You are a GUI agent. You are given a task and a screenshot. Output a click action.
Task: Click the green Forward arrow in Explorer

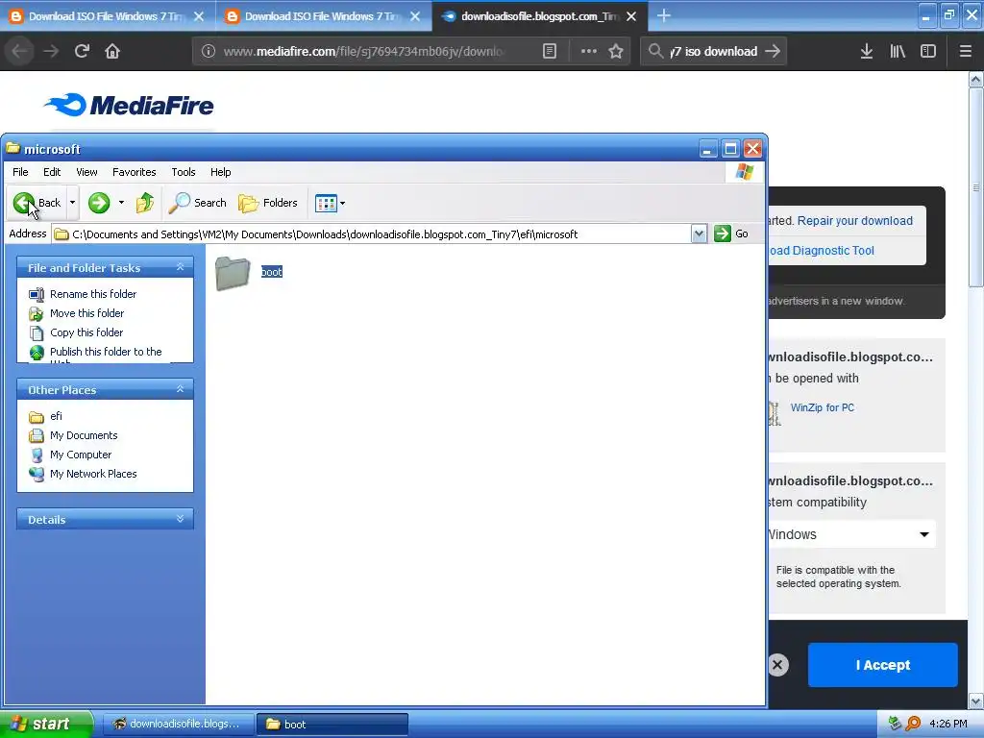coord(99,203)
